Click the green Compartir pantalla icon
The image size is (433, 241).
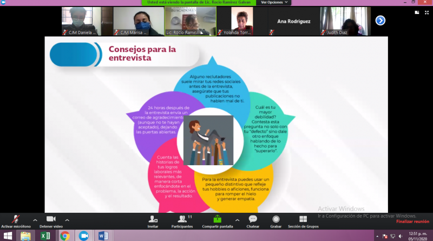pos(217,219)
